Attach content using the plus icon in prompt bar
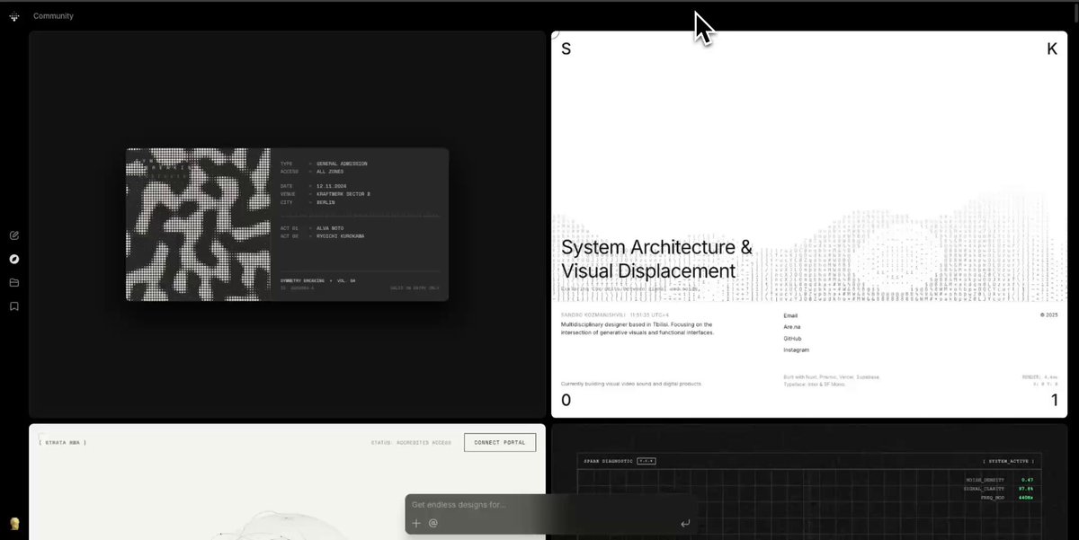Image resolution: width=1079 pixels, height=540 pixels. [416, 523]
